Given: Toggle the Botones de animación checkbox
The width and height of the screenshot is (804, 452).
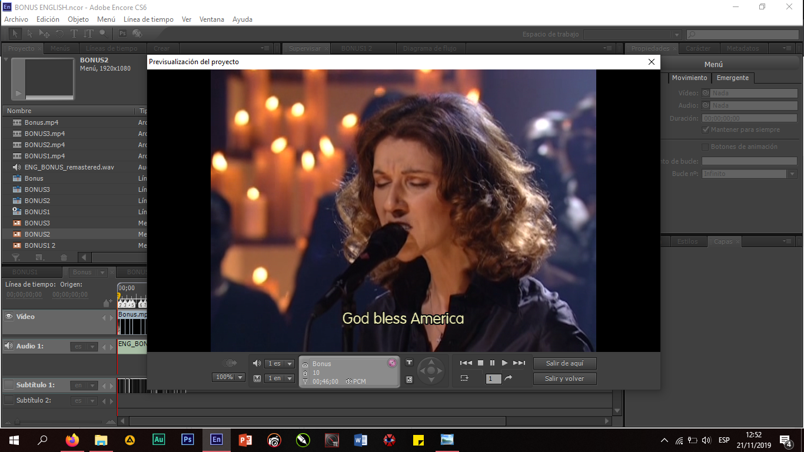Looking at the screenshot, I should pos(706,147).
